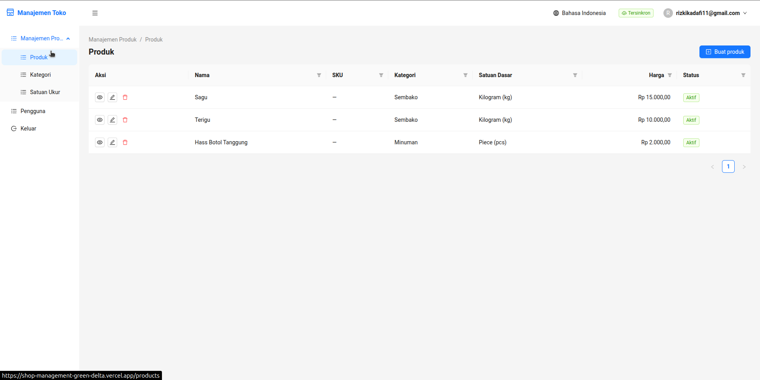Go to the previous page arrow
760x380 pixels.
tap(712, 167)
